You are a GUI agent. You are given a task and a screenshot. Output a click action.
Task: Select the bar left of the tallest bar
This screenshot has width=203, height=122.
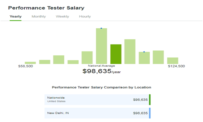87,58
